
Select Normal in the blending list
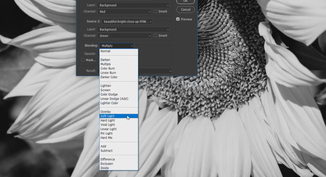pos(105,51)
